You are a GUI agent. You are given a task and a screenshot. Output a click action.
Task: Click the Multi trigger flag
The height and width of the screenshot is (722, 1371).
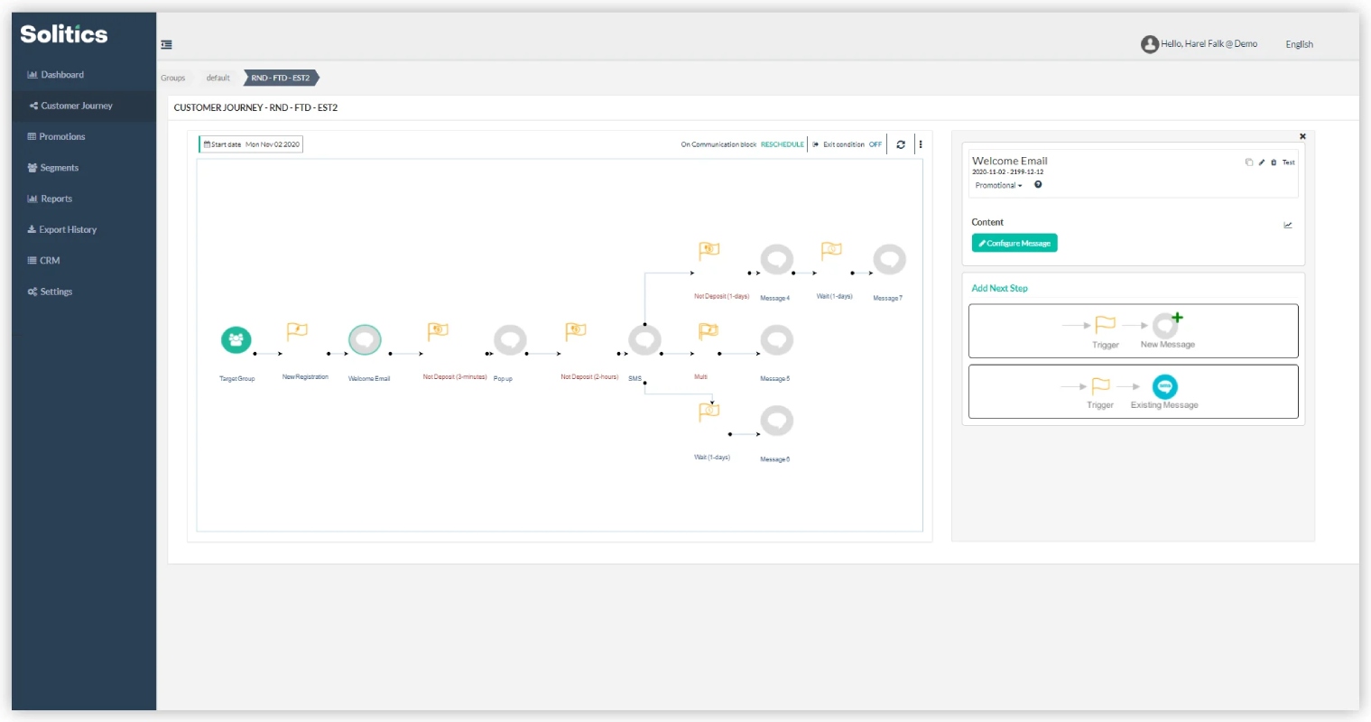tap(709, 331)
